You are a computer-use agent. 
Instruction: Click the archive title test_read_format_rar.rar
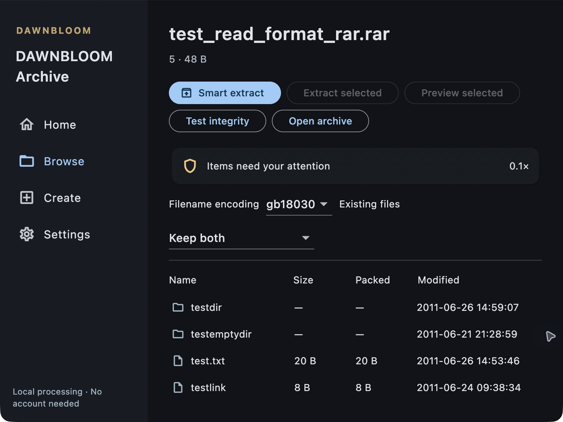coord(279,34)
